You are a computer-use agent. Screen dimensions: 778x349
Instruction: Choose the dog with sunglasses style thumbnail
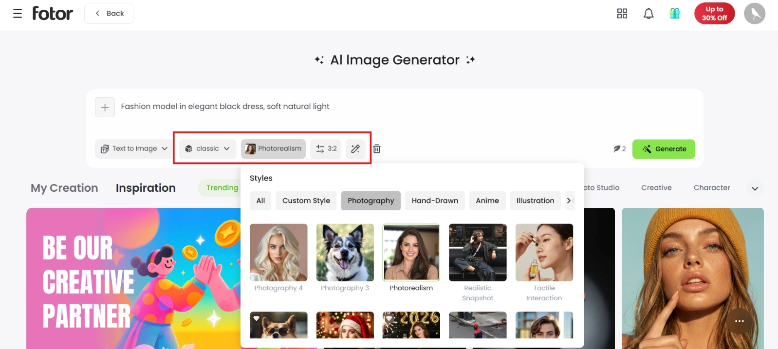coord(278,325)
